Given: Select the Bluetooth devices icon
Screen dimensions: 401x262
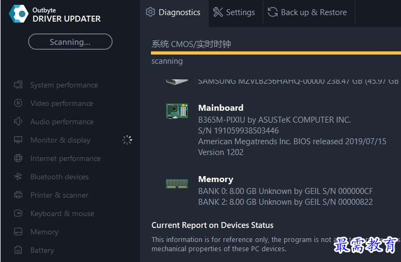Looking at the screenshot, I should click(x=18, y=177).
